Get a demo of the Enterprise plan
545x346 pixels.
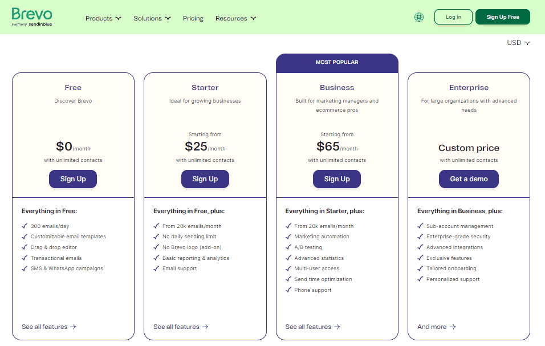469,179
